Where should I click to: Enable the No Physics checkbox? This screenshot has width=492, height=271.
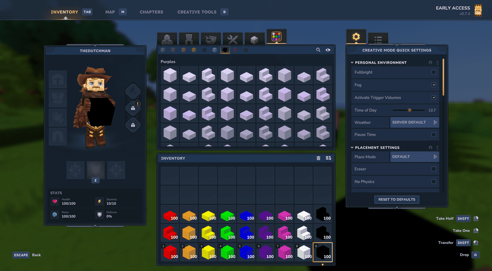tap(434, 182)
